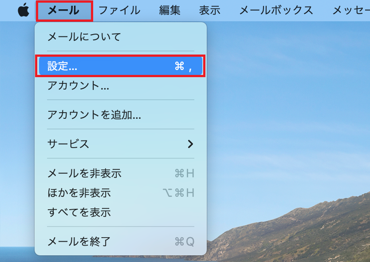The height and width of the screenshot is (262, 370).
Task: Select メールを非表示 entry
Action: pyautogui.click(x=121, y=173)
